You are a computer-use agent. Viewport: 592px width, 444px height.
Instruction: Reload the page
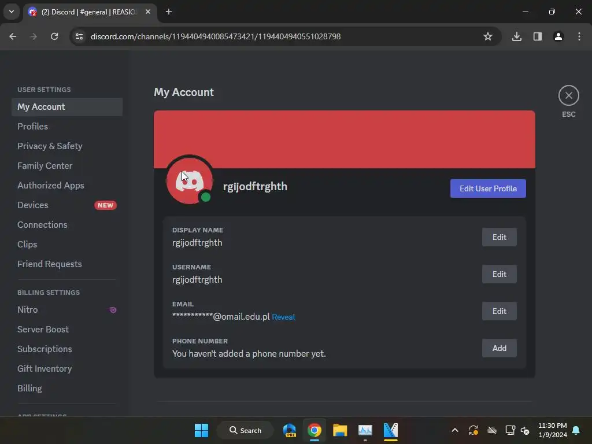[x=54, y=36]
